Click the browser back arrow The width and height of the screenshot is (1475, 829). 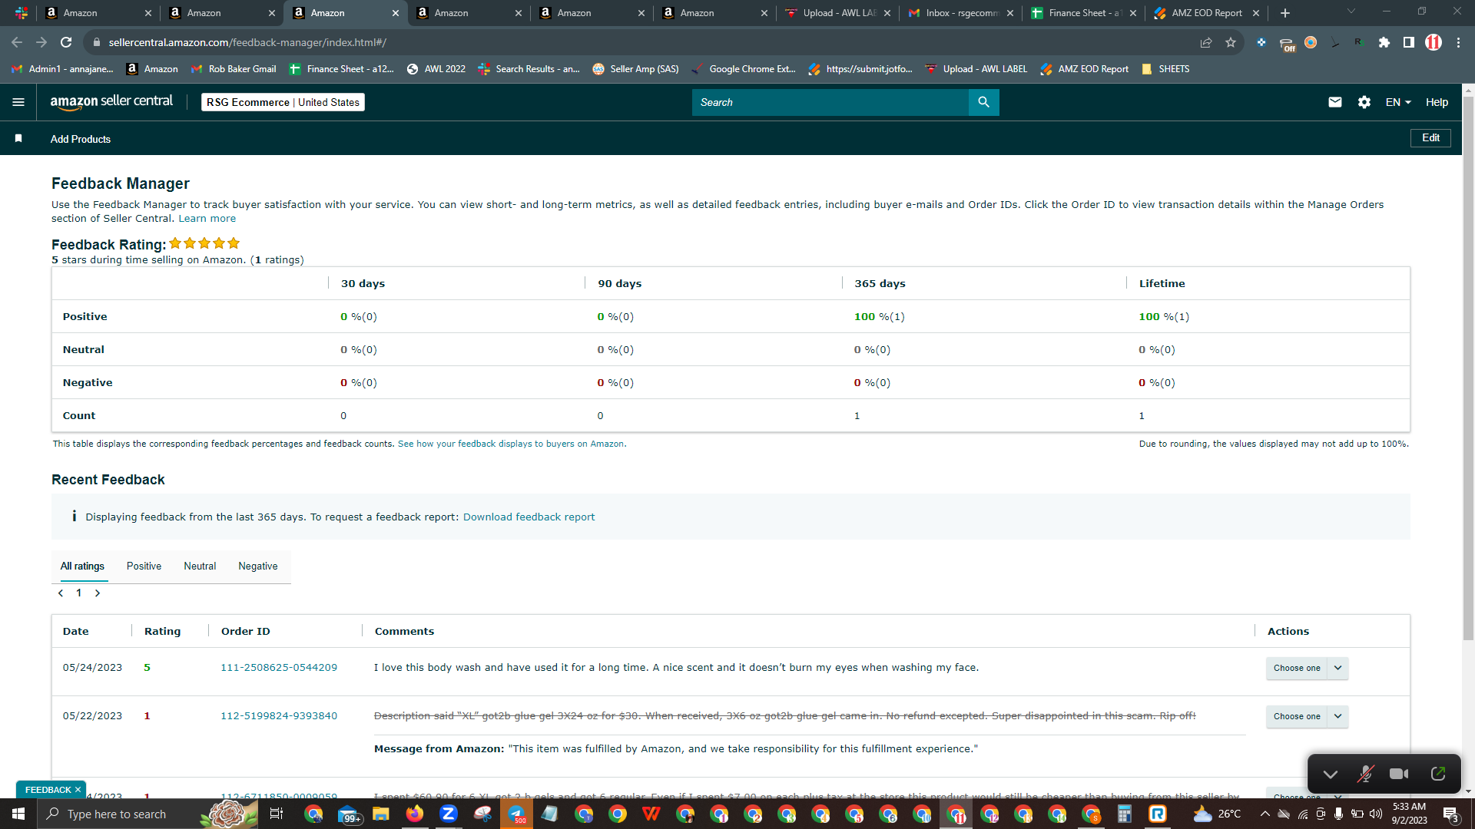17,42
